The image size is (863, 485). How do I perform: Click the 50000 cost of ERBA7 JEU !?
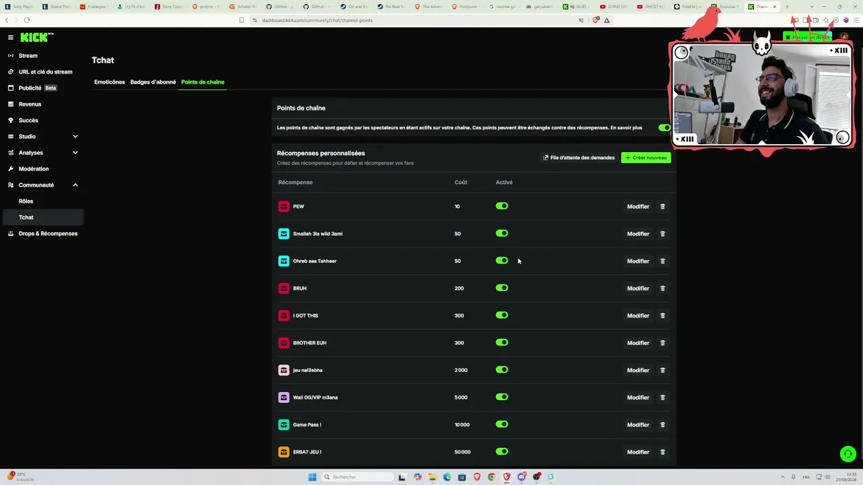(463, 452)
